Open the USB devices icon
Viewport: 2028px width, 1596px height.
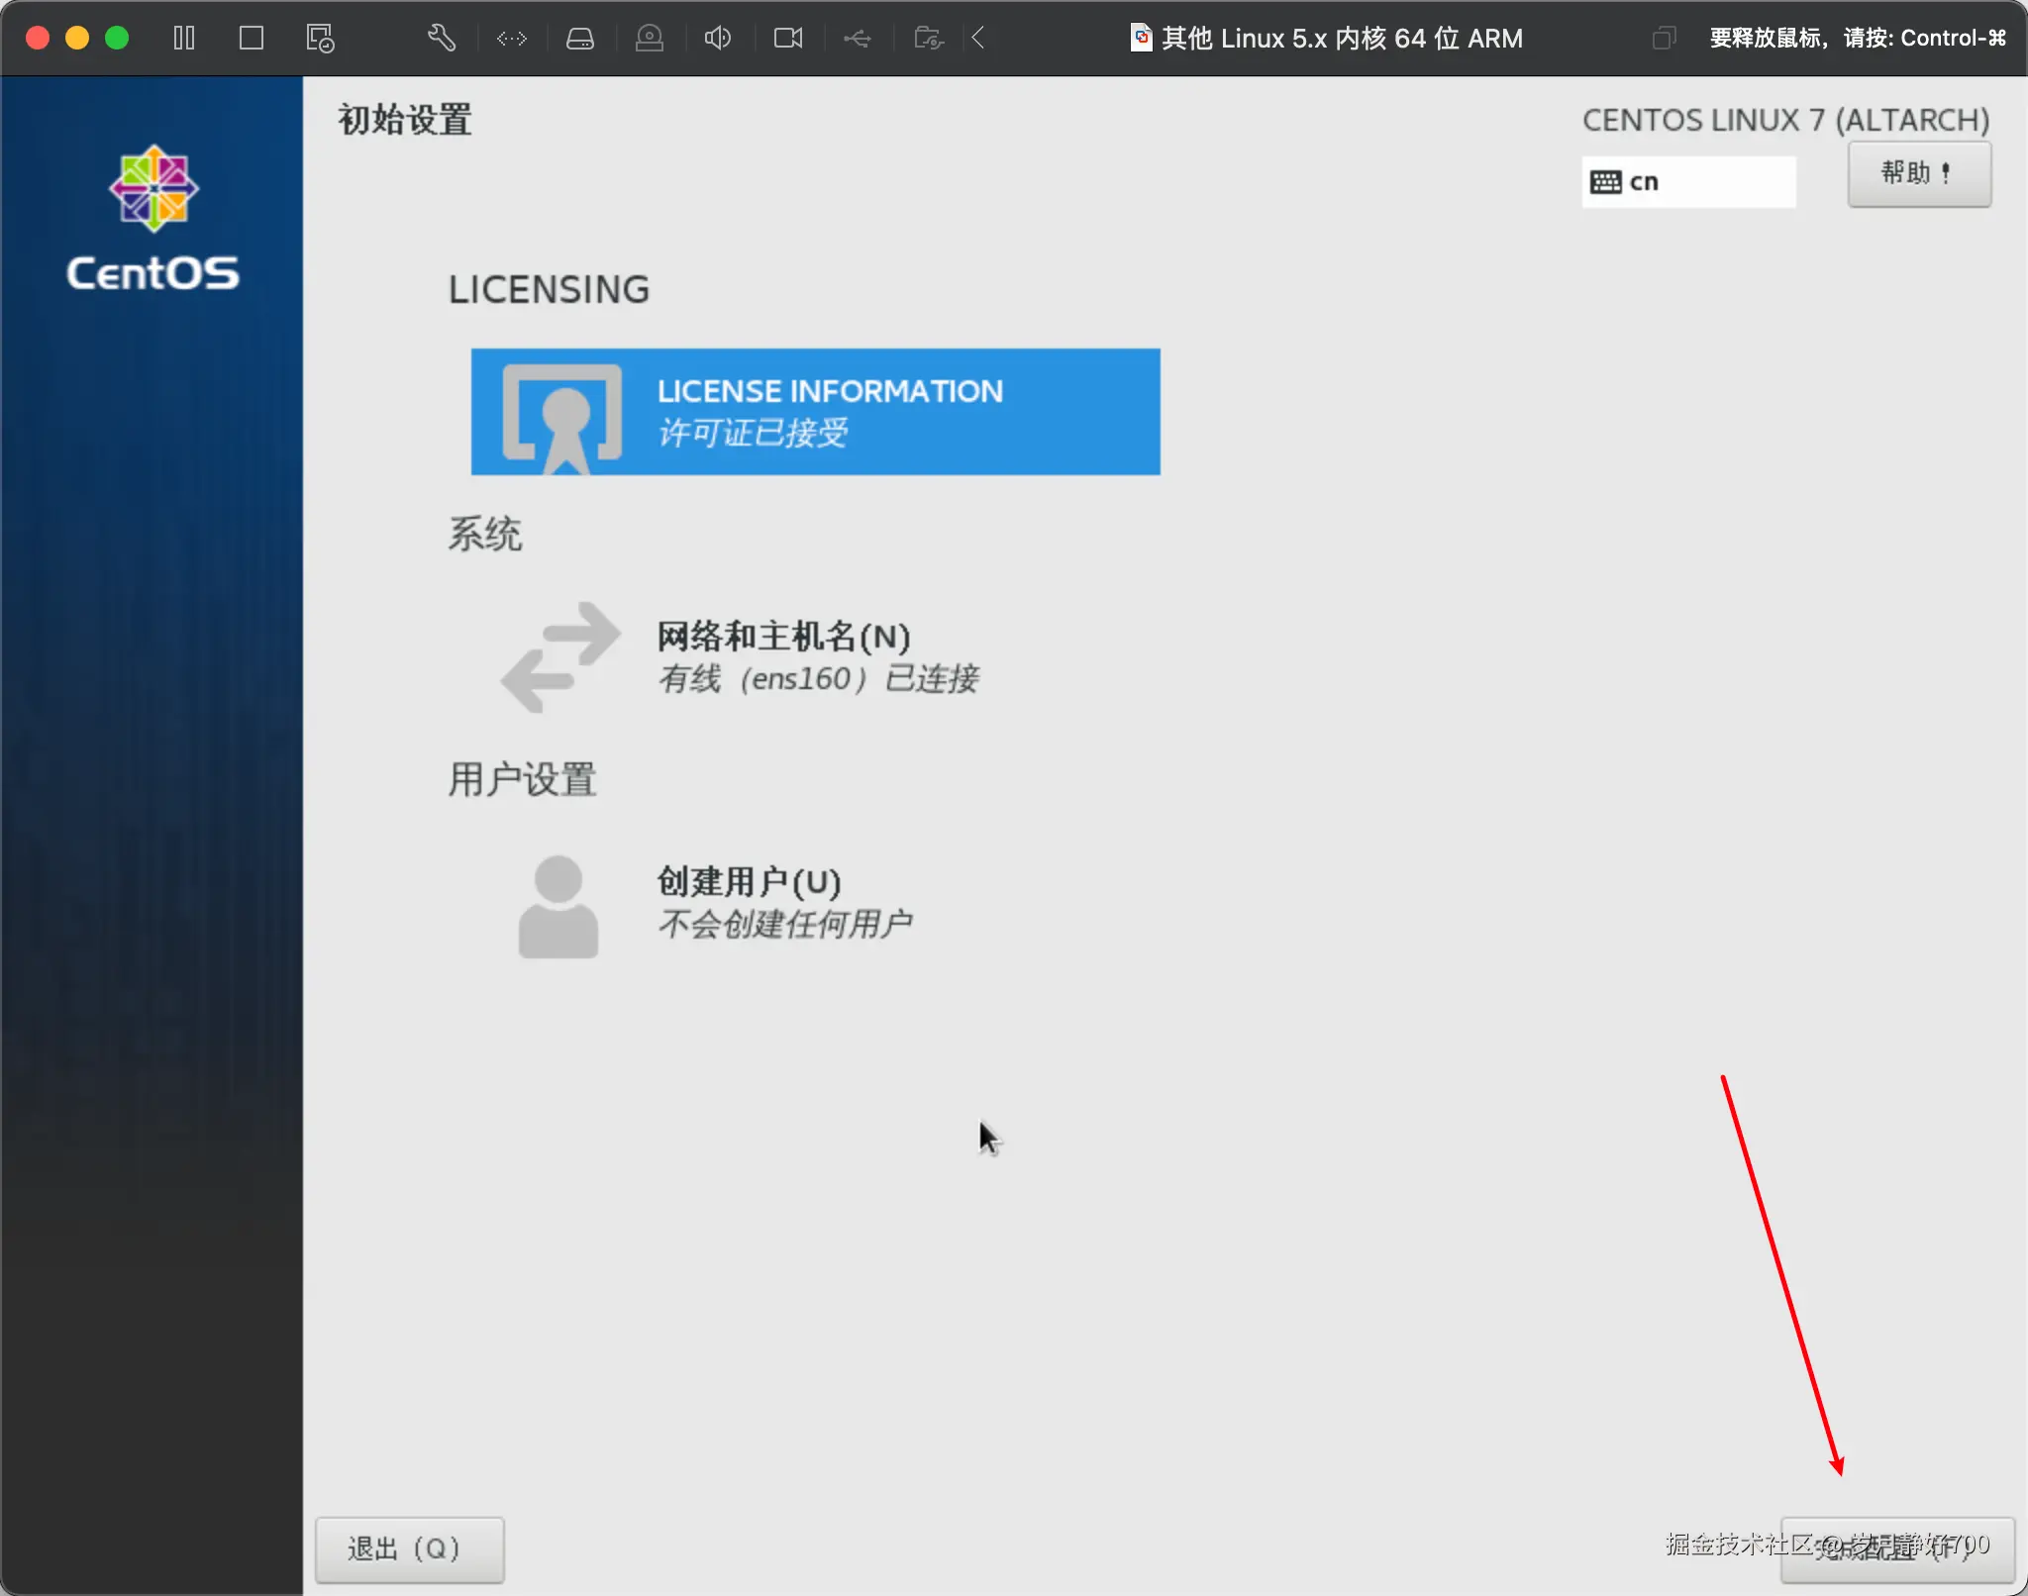coord(857,38)
